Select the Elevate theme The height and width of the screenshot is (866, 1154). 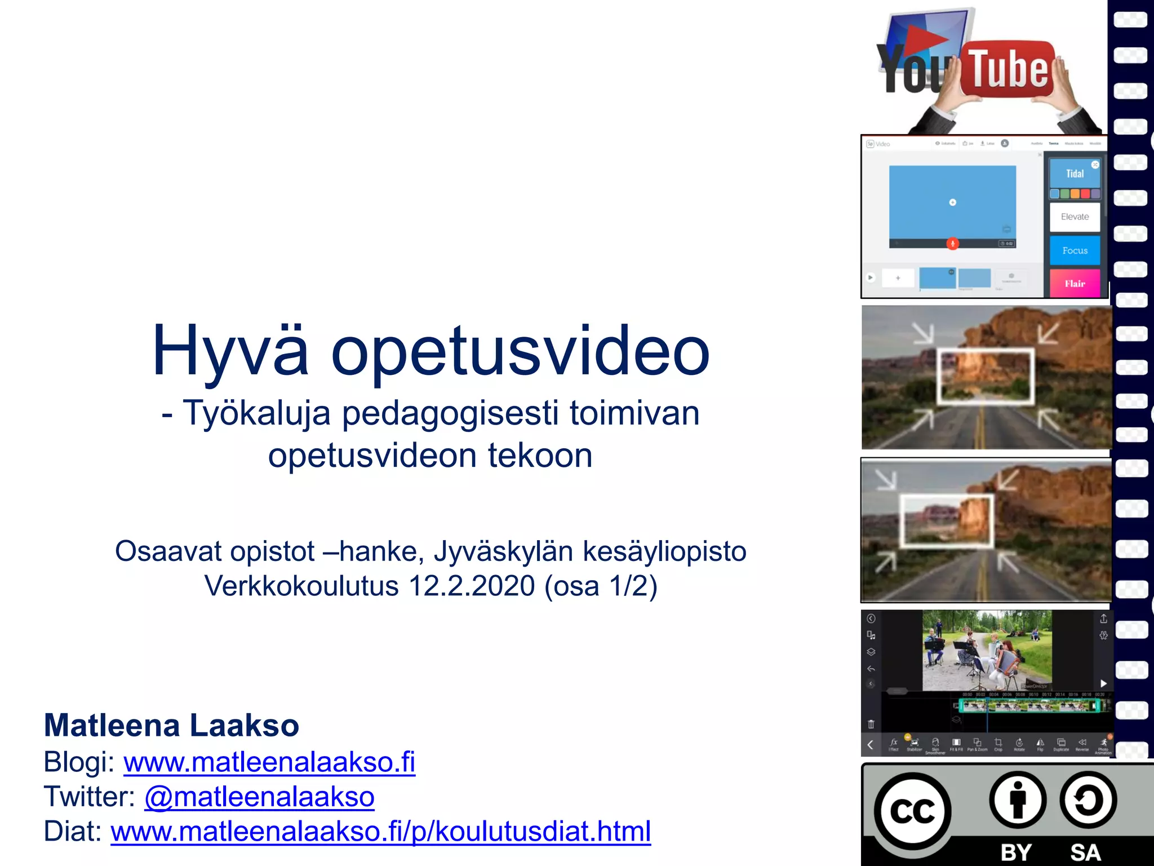coord(1075,217)
